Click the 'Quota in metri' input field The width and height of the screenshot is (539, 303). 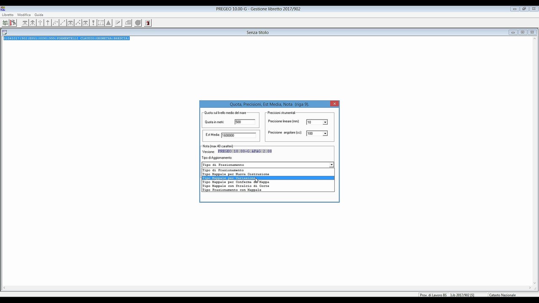point(245,122)
